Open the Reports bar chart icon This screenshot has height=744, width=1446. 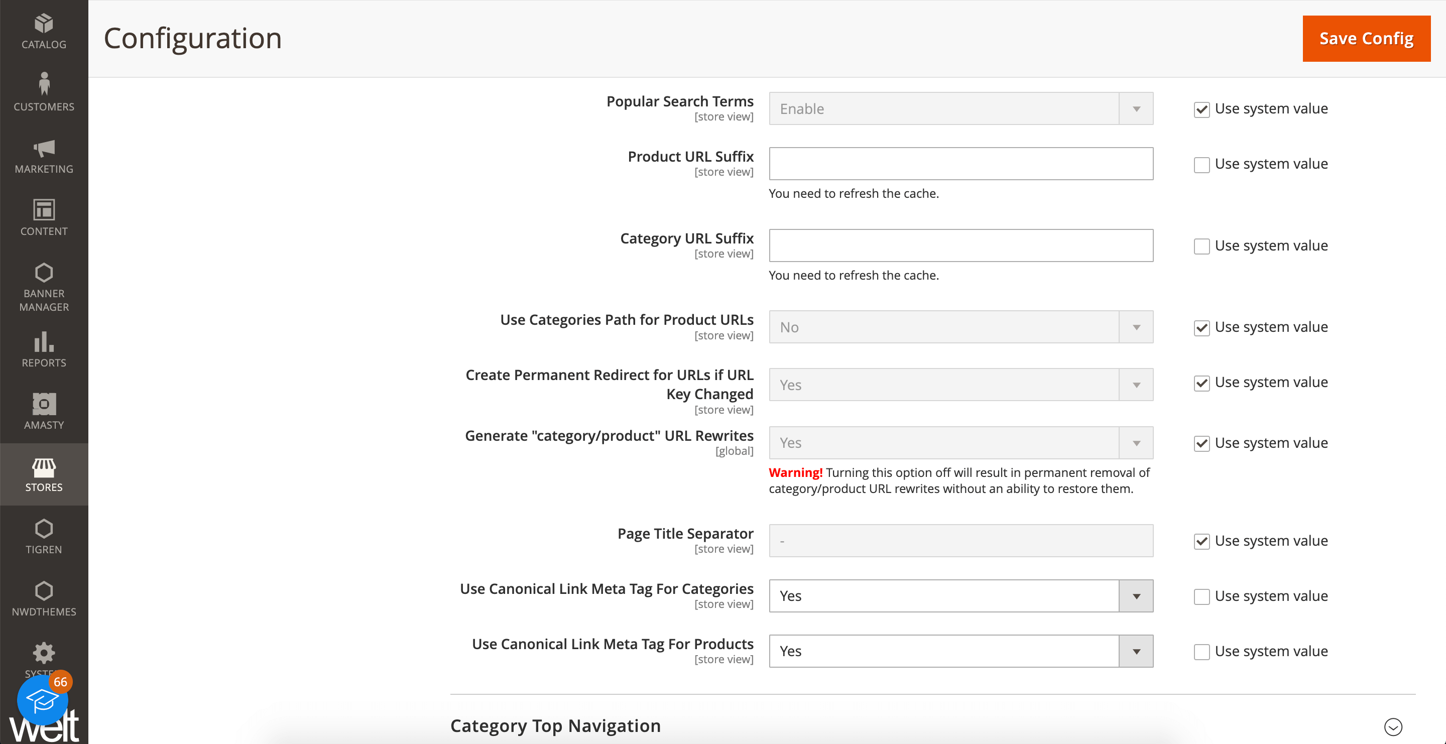click(44, 341)
